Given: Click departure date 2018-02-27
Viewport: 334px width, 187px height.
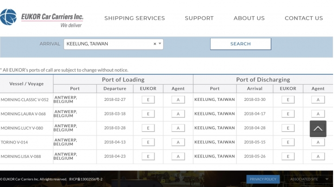Looking at the screenshot, I should (x=115, y=100).
